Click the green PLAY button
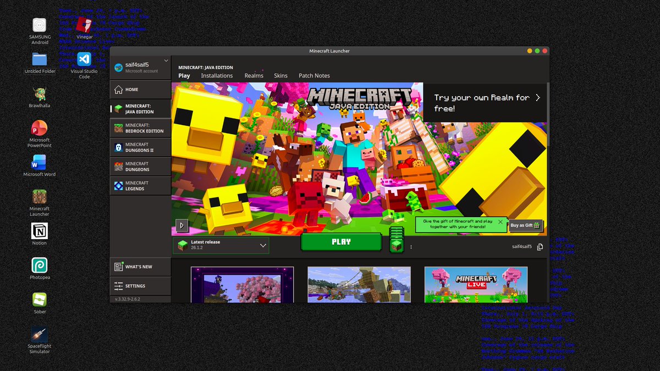 341,242
